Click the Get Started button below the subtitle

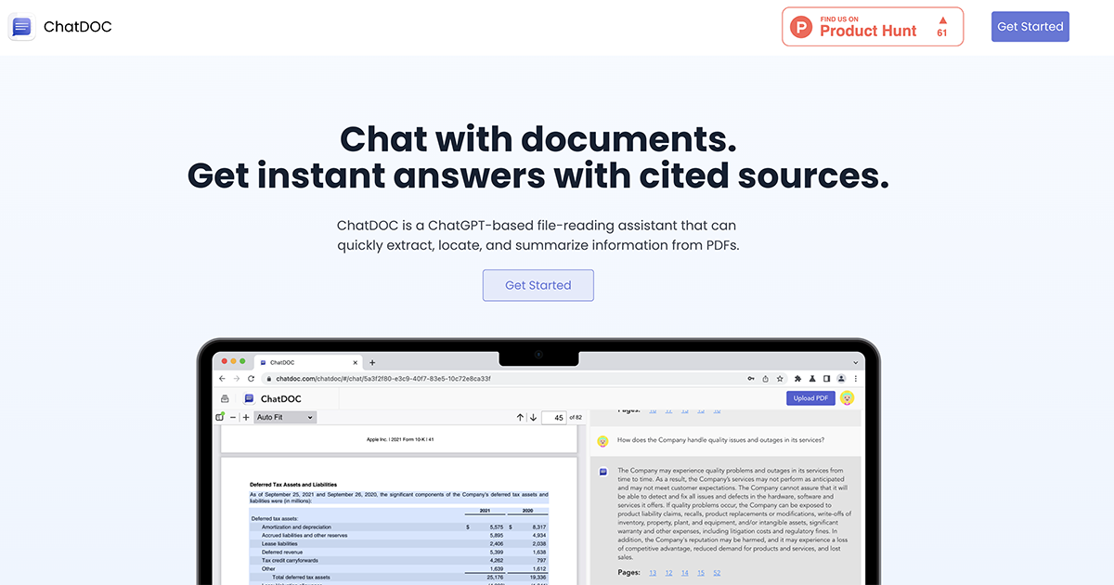pos(538,285)
